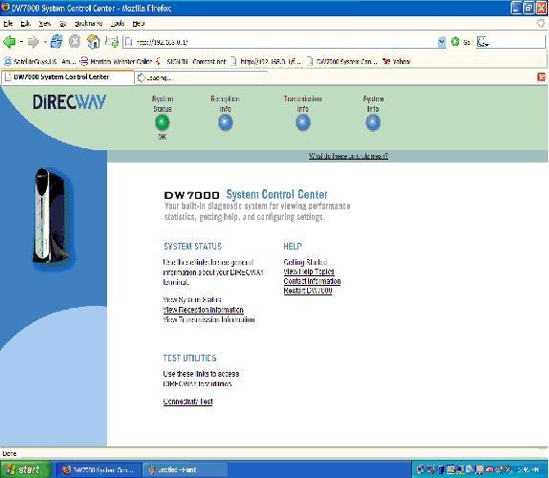
Task: Click the search engine box
Action: [x=511, y=42]
